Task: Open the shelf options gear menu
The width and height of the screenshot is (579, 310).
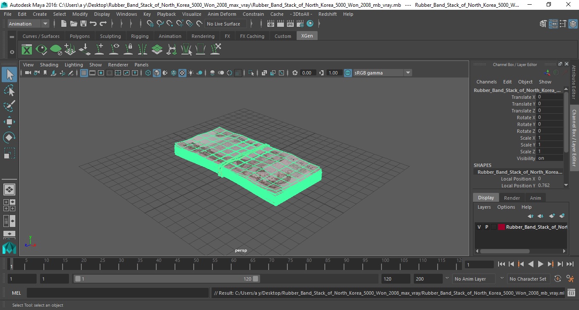Action: 12,52
